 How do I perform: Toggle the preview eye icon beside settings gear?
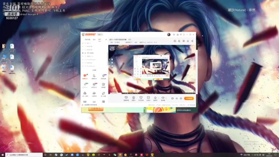click(x=177, y=98)
